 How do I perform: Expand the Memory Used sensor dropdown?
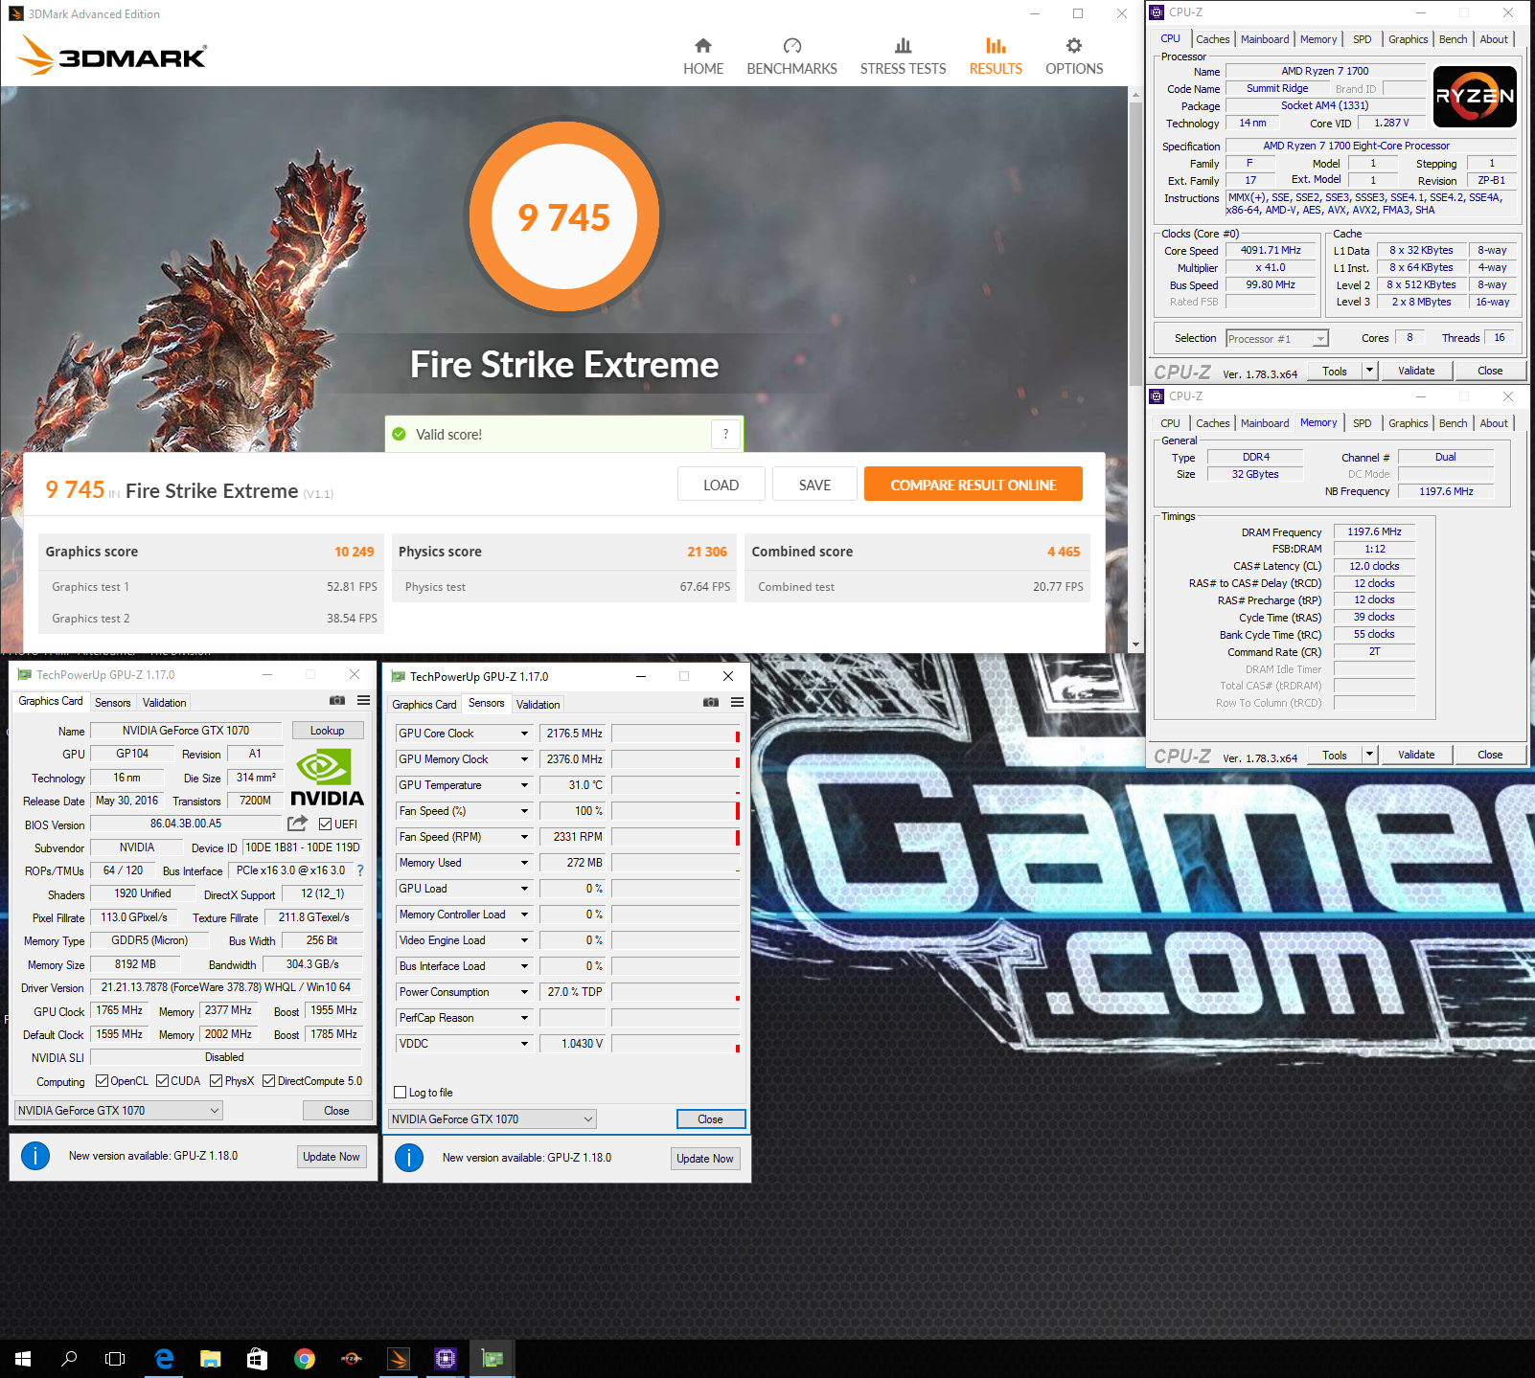[524, 863]
